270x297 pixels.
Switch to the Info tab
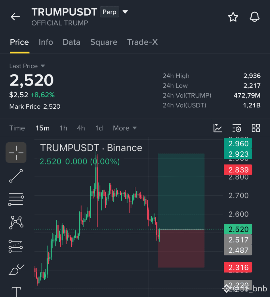[46, 42]
